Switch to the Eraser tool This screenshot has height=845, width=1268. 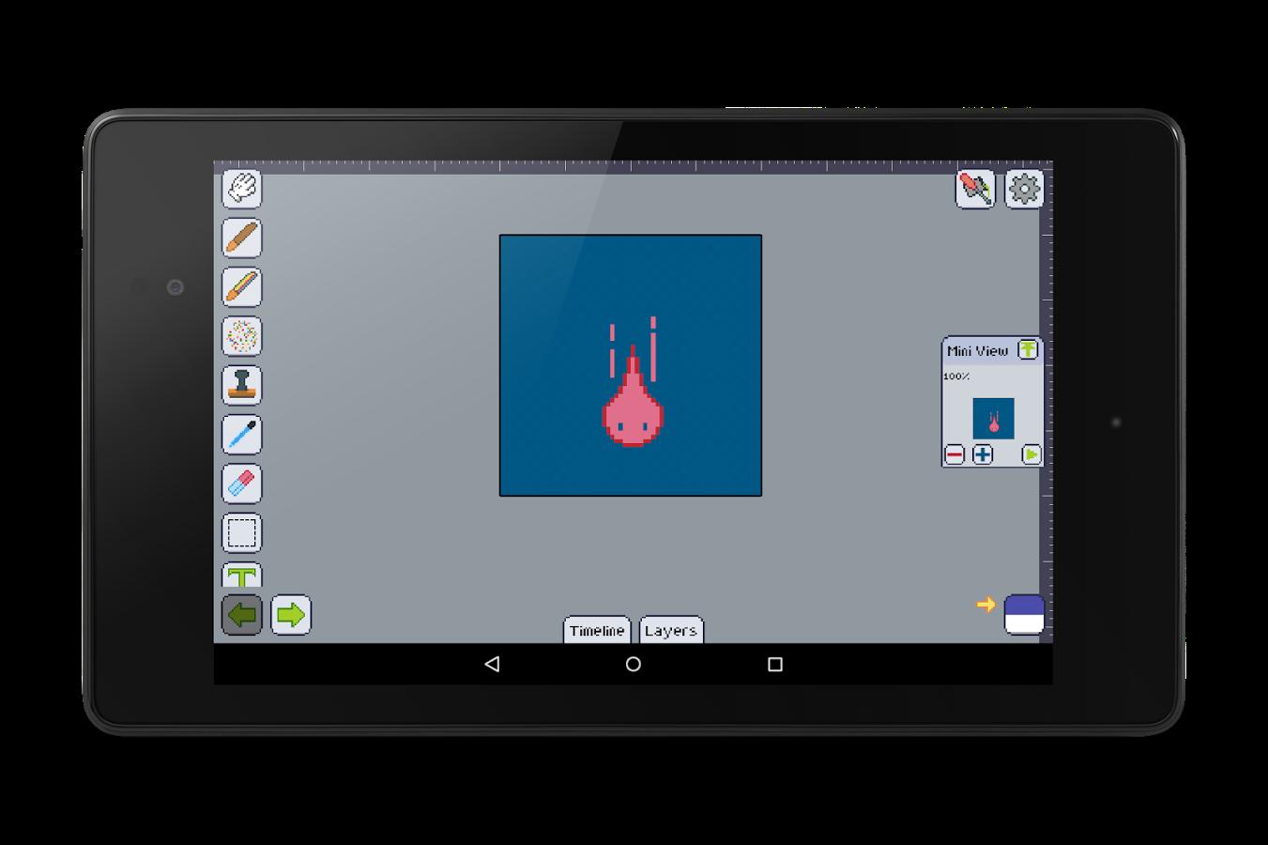[241, 483]
